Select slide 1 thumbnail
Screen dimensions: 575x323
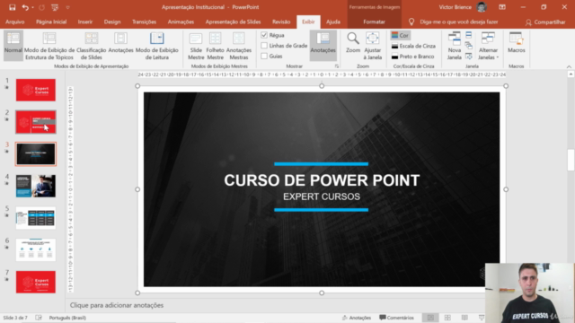[x=36, y=90]
